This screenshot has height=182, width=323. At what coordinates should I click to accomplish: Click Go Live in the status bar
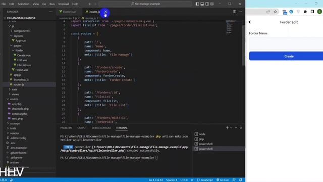(x=223, y=180)
